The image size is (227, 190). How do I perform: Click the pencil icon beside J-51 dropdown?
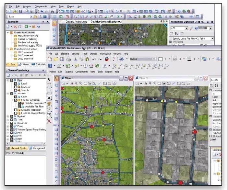point(191,28)
